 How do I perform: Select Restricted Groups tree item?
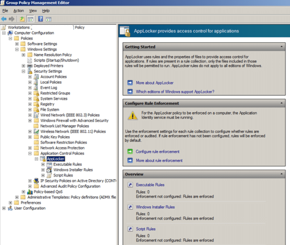pyautogui.click(x=55, y=93)
